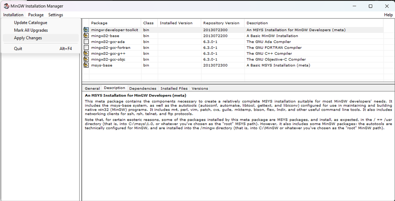The height and width of the screenshot is (201, 395).
Task: Close the MinGW Installation Manager window
Action: pyautogui.click(x=386, y=6)
